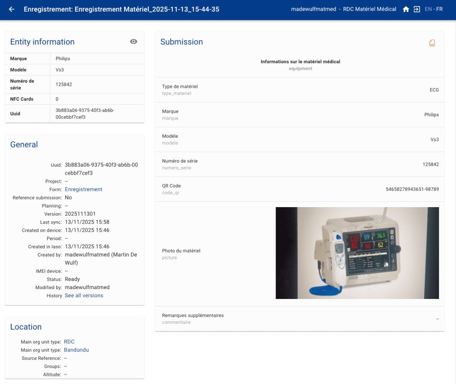Image resolution: width=456 pixels, height=384 pixels.
Task: Open the Enregistrement form link
Action: click(83, 189)
